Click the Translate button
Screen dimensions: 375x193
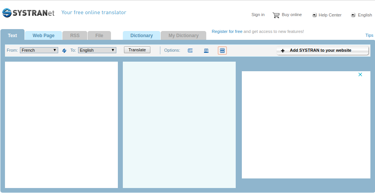coord(137,50)
